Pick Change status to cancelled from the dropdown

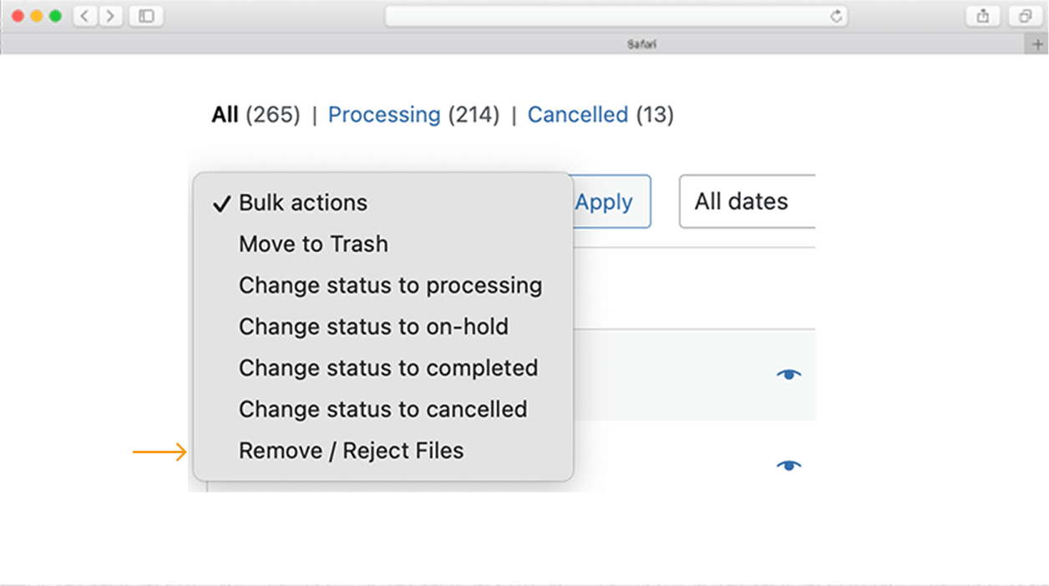tap(383, 409)
